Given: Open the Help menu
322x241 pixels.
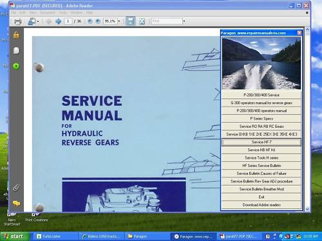Looking at the screenshot, I should tap(89, 13).
